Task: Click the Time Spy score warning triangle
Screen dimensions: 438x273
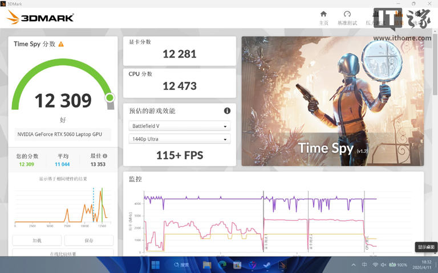Action: 61,44
